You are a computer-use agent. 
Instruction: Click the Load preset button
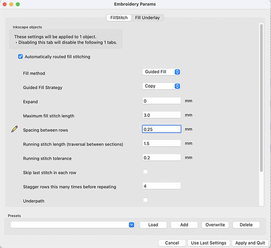(x=153, y=225)
